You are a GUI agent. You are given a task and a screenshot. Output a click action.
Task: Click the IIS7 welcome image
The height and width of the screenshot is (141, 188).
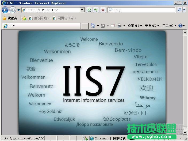point(92,83)
